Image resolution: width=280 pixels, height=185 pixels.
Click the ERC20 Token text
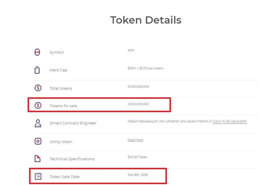[x=138, y=157]
